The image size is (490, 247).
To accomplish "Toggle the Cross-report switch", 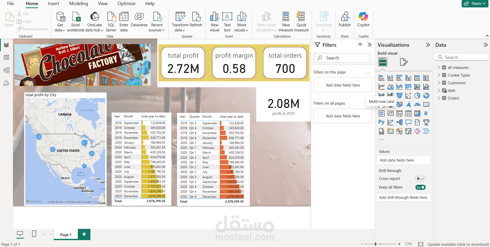I will point(420,179).
